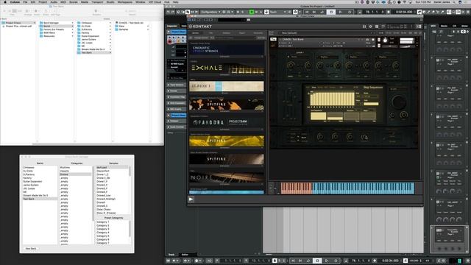Click the cycle loop button in top transport

tap(322, 12)
